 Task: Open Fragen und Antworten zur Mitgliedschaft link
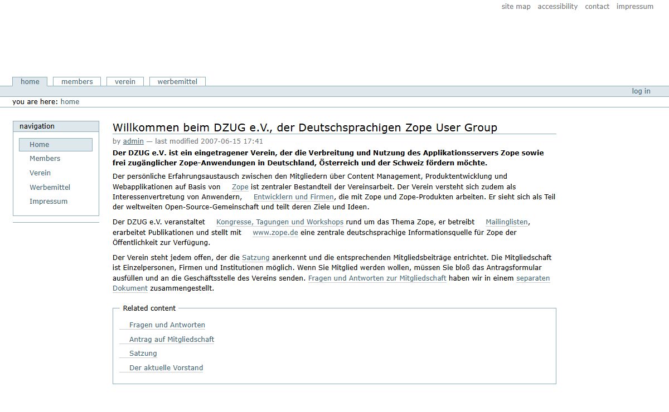click(377, 278)
